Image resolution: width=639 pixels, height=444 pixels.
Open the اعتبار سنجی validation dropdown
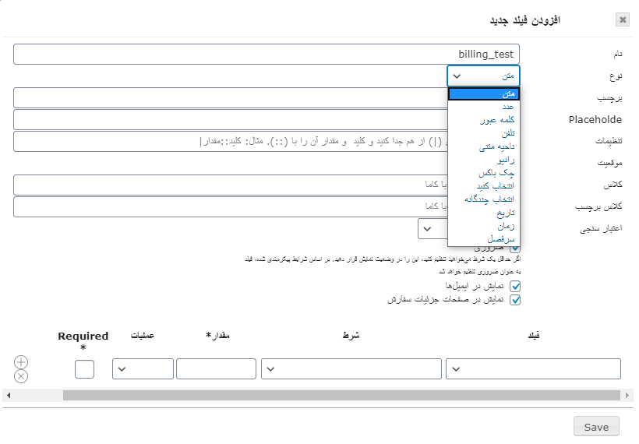coord(432,229)
